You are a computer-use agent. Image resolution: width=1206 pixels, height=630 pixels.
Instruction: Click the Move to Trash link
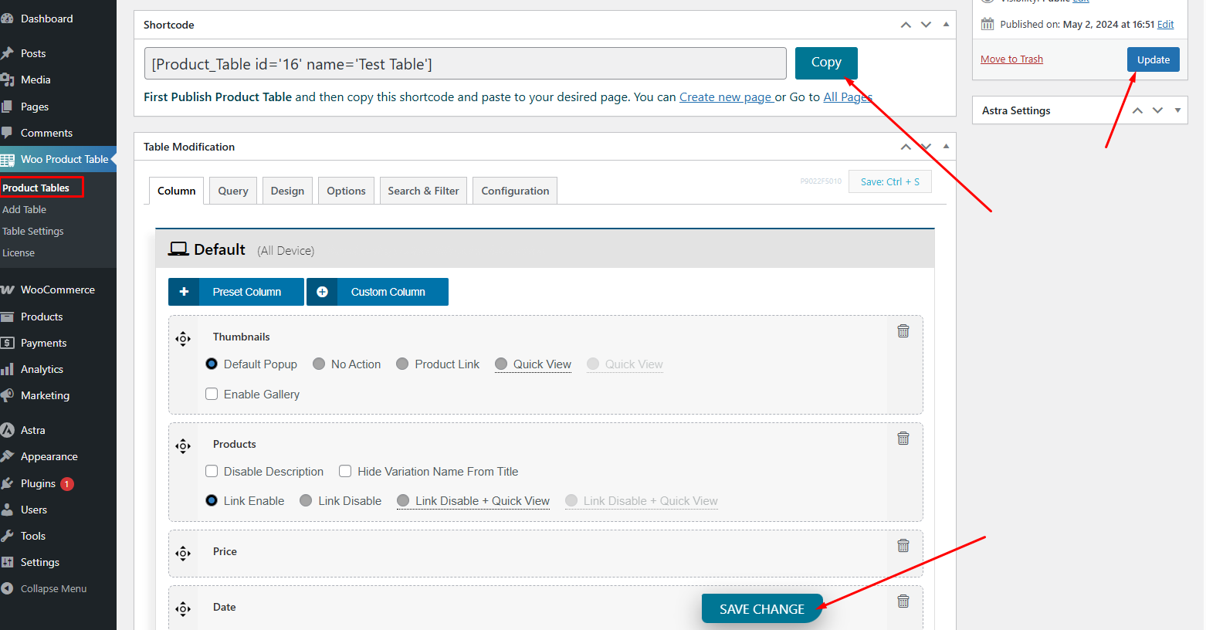(1011, 59)
